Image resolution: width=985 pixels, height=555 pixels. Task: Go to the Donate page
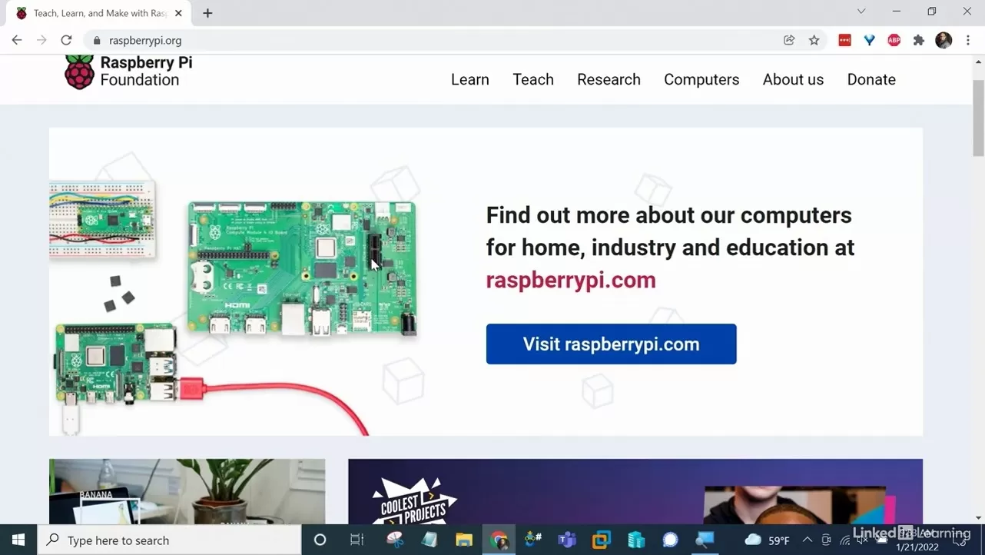pyautogui.click(x=871, y=79)
